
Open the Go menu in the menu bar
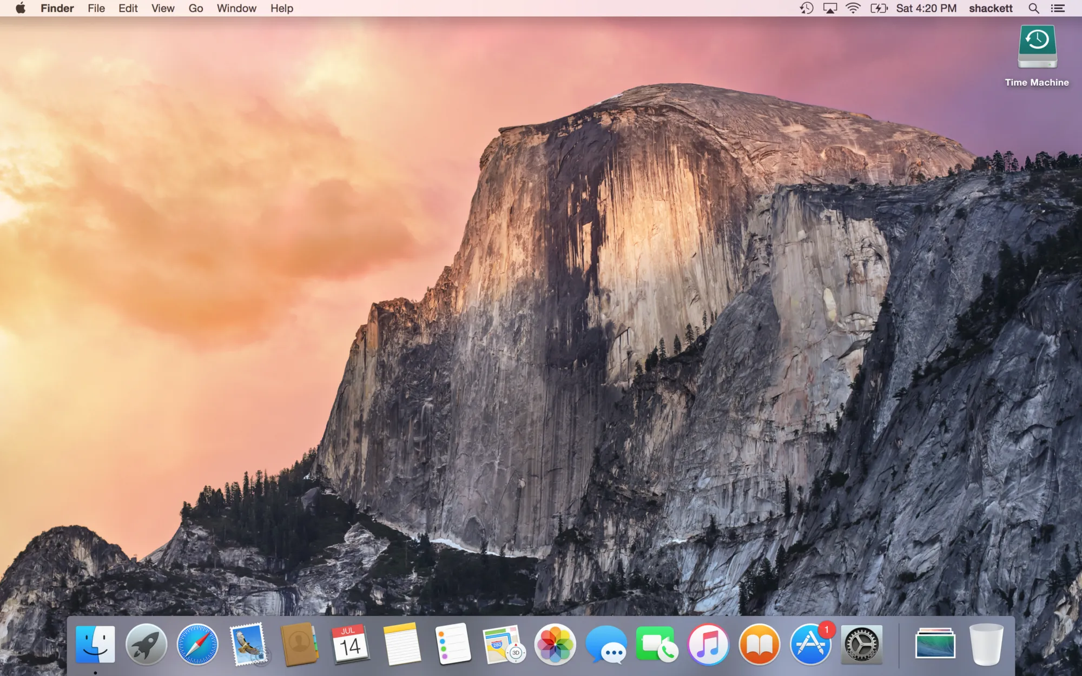point(195,8)
